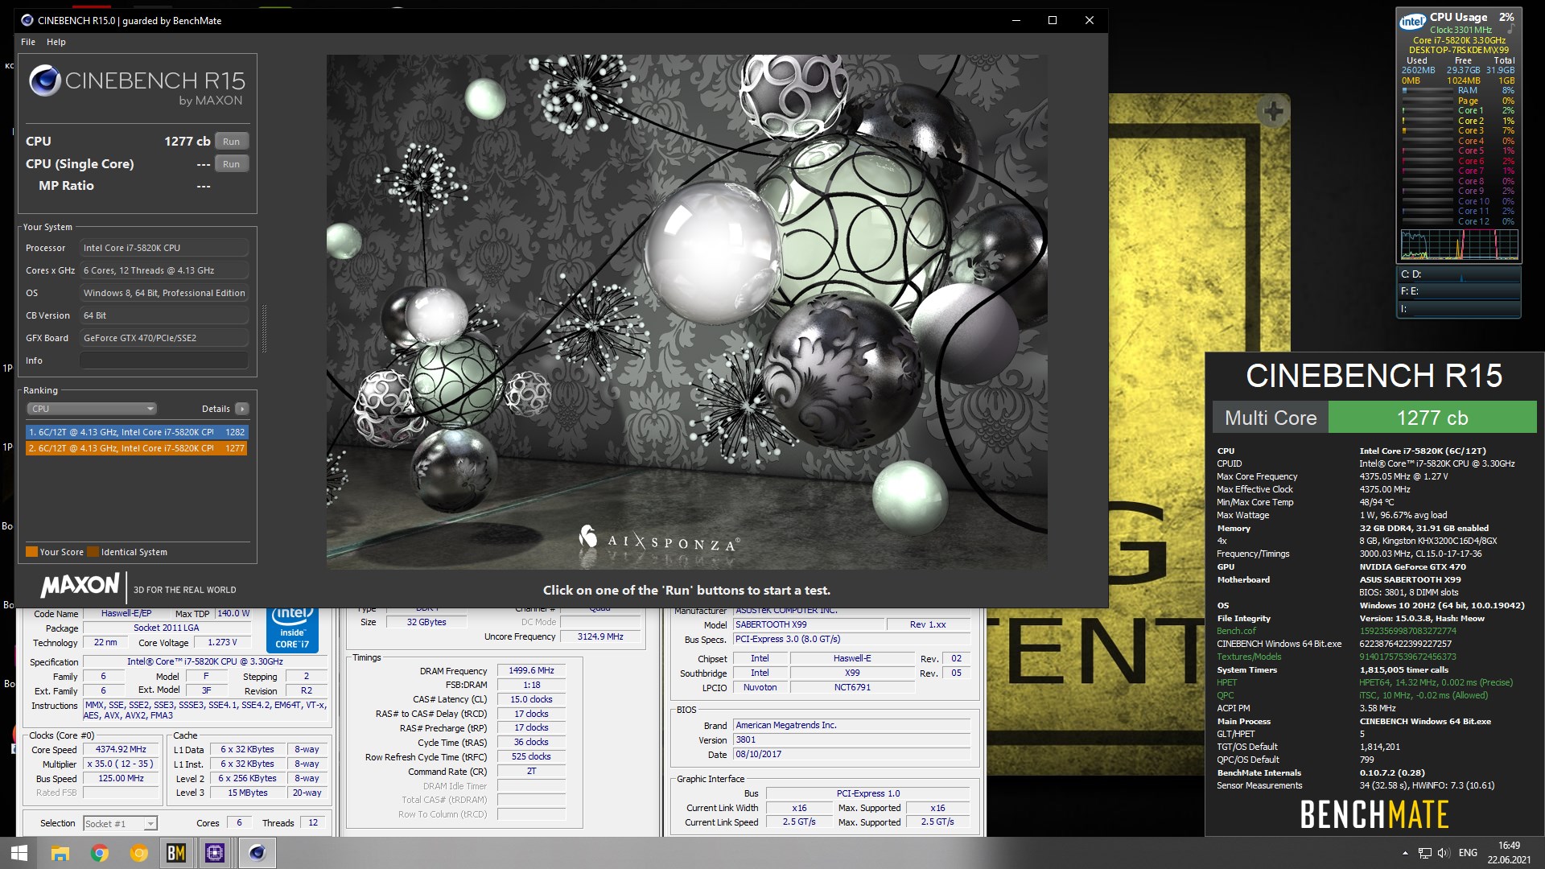
Task: Click the empty Info field in Your System
Action: (164, 360)
